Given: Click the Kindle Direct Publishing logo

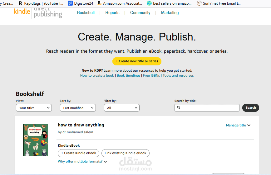Looking at the screenshot, I should (x=38, y=13).
